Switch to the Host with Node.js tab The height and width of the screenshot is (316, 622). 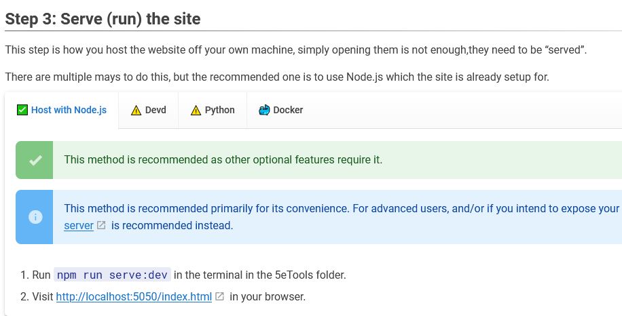click(x=68, y=110)
